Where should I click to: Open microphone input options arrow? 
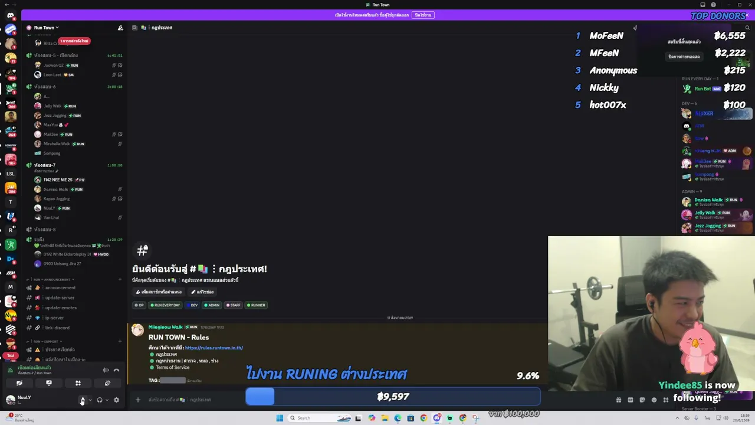point(90,400)
